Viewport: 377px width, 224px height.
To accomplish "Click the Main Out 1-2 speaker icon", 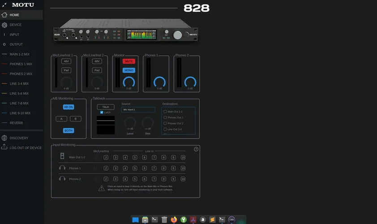I will (x=62, y=156).
